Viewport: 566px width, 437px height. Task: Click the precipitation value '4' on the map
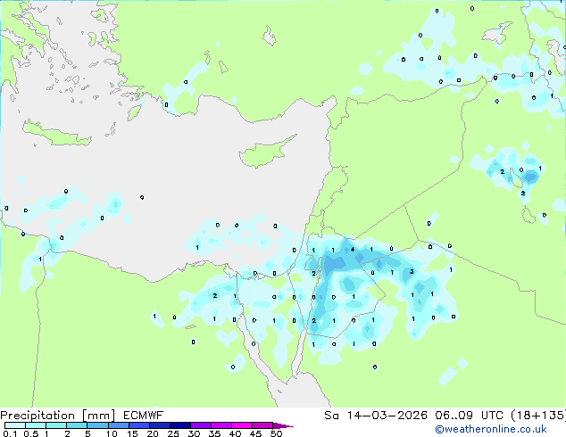point(353,249)
